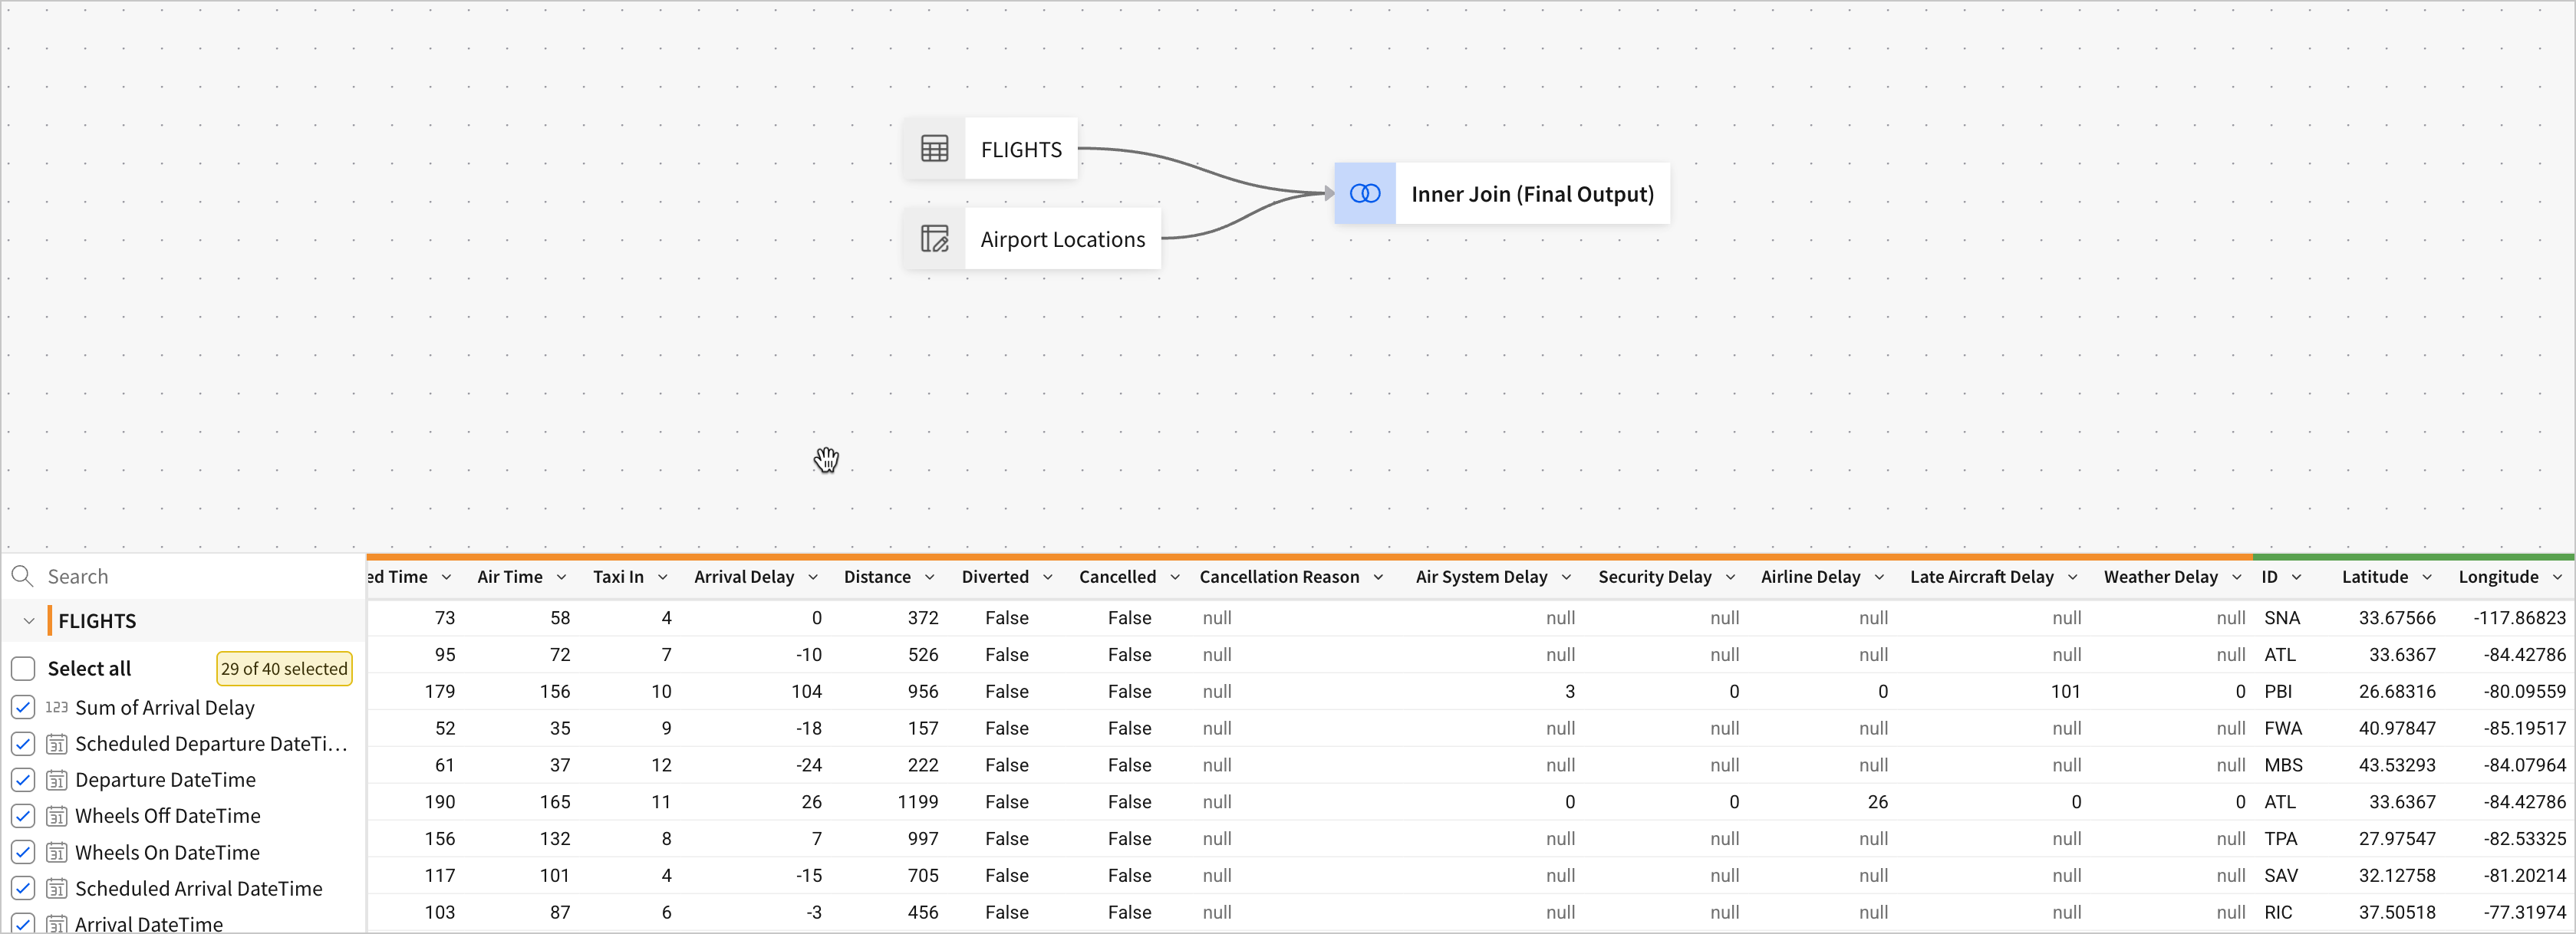Image resolution: width=2576 pixels, height=934 pixels.
Task: Collapse the FLIGHTS column group
Action: (x=29, y=621)
